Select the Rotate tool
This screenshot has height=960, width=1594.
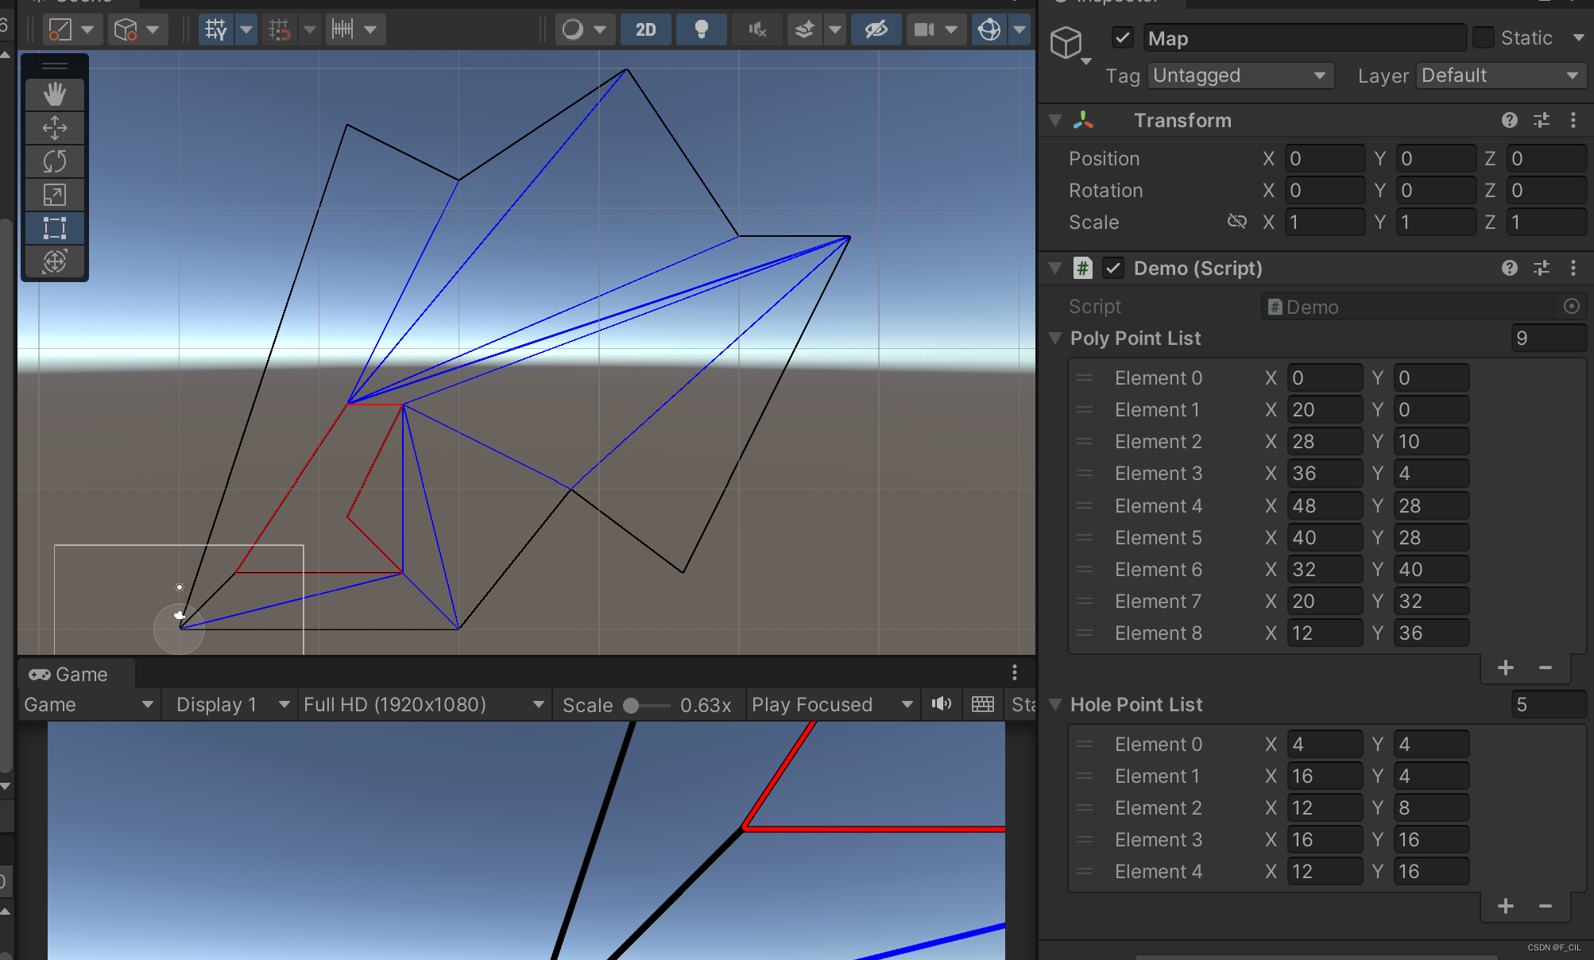(54, 161)
